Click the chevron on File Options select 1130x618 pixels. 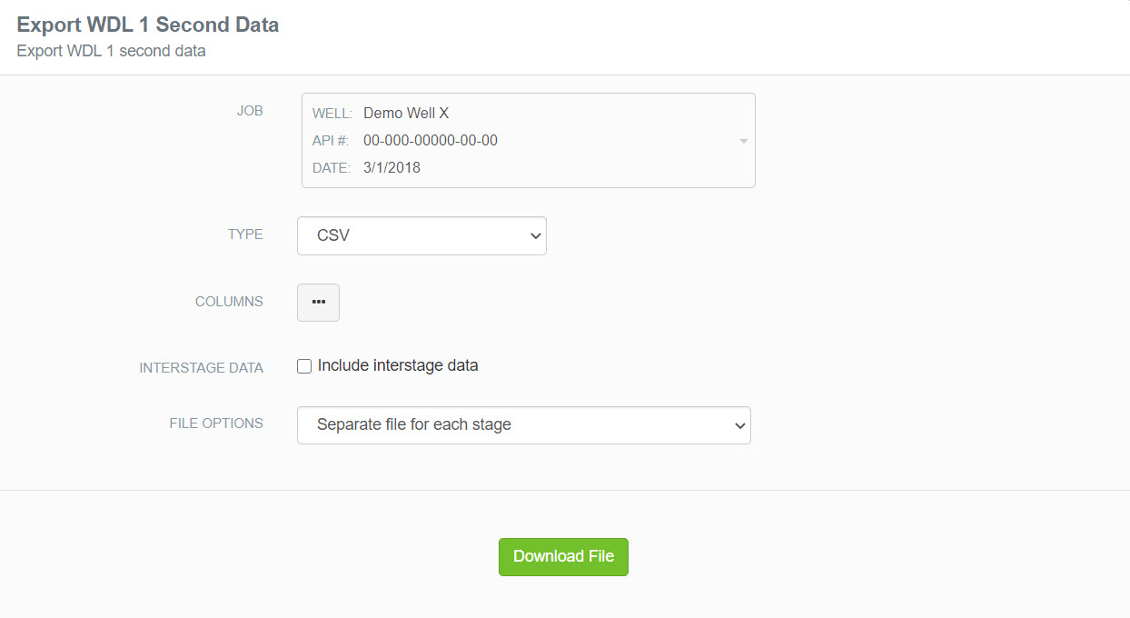click(x=739, y=425)
